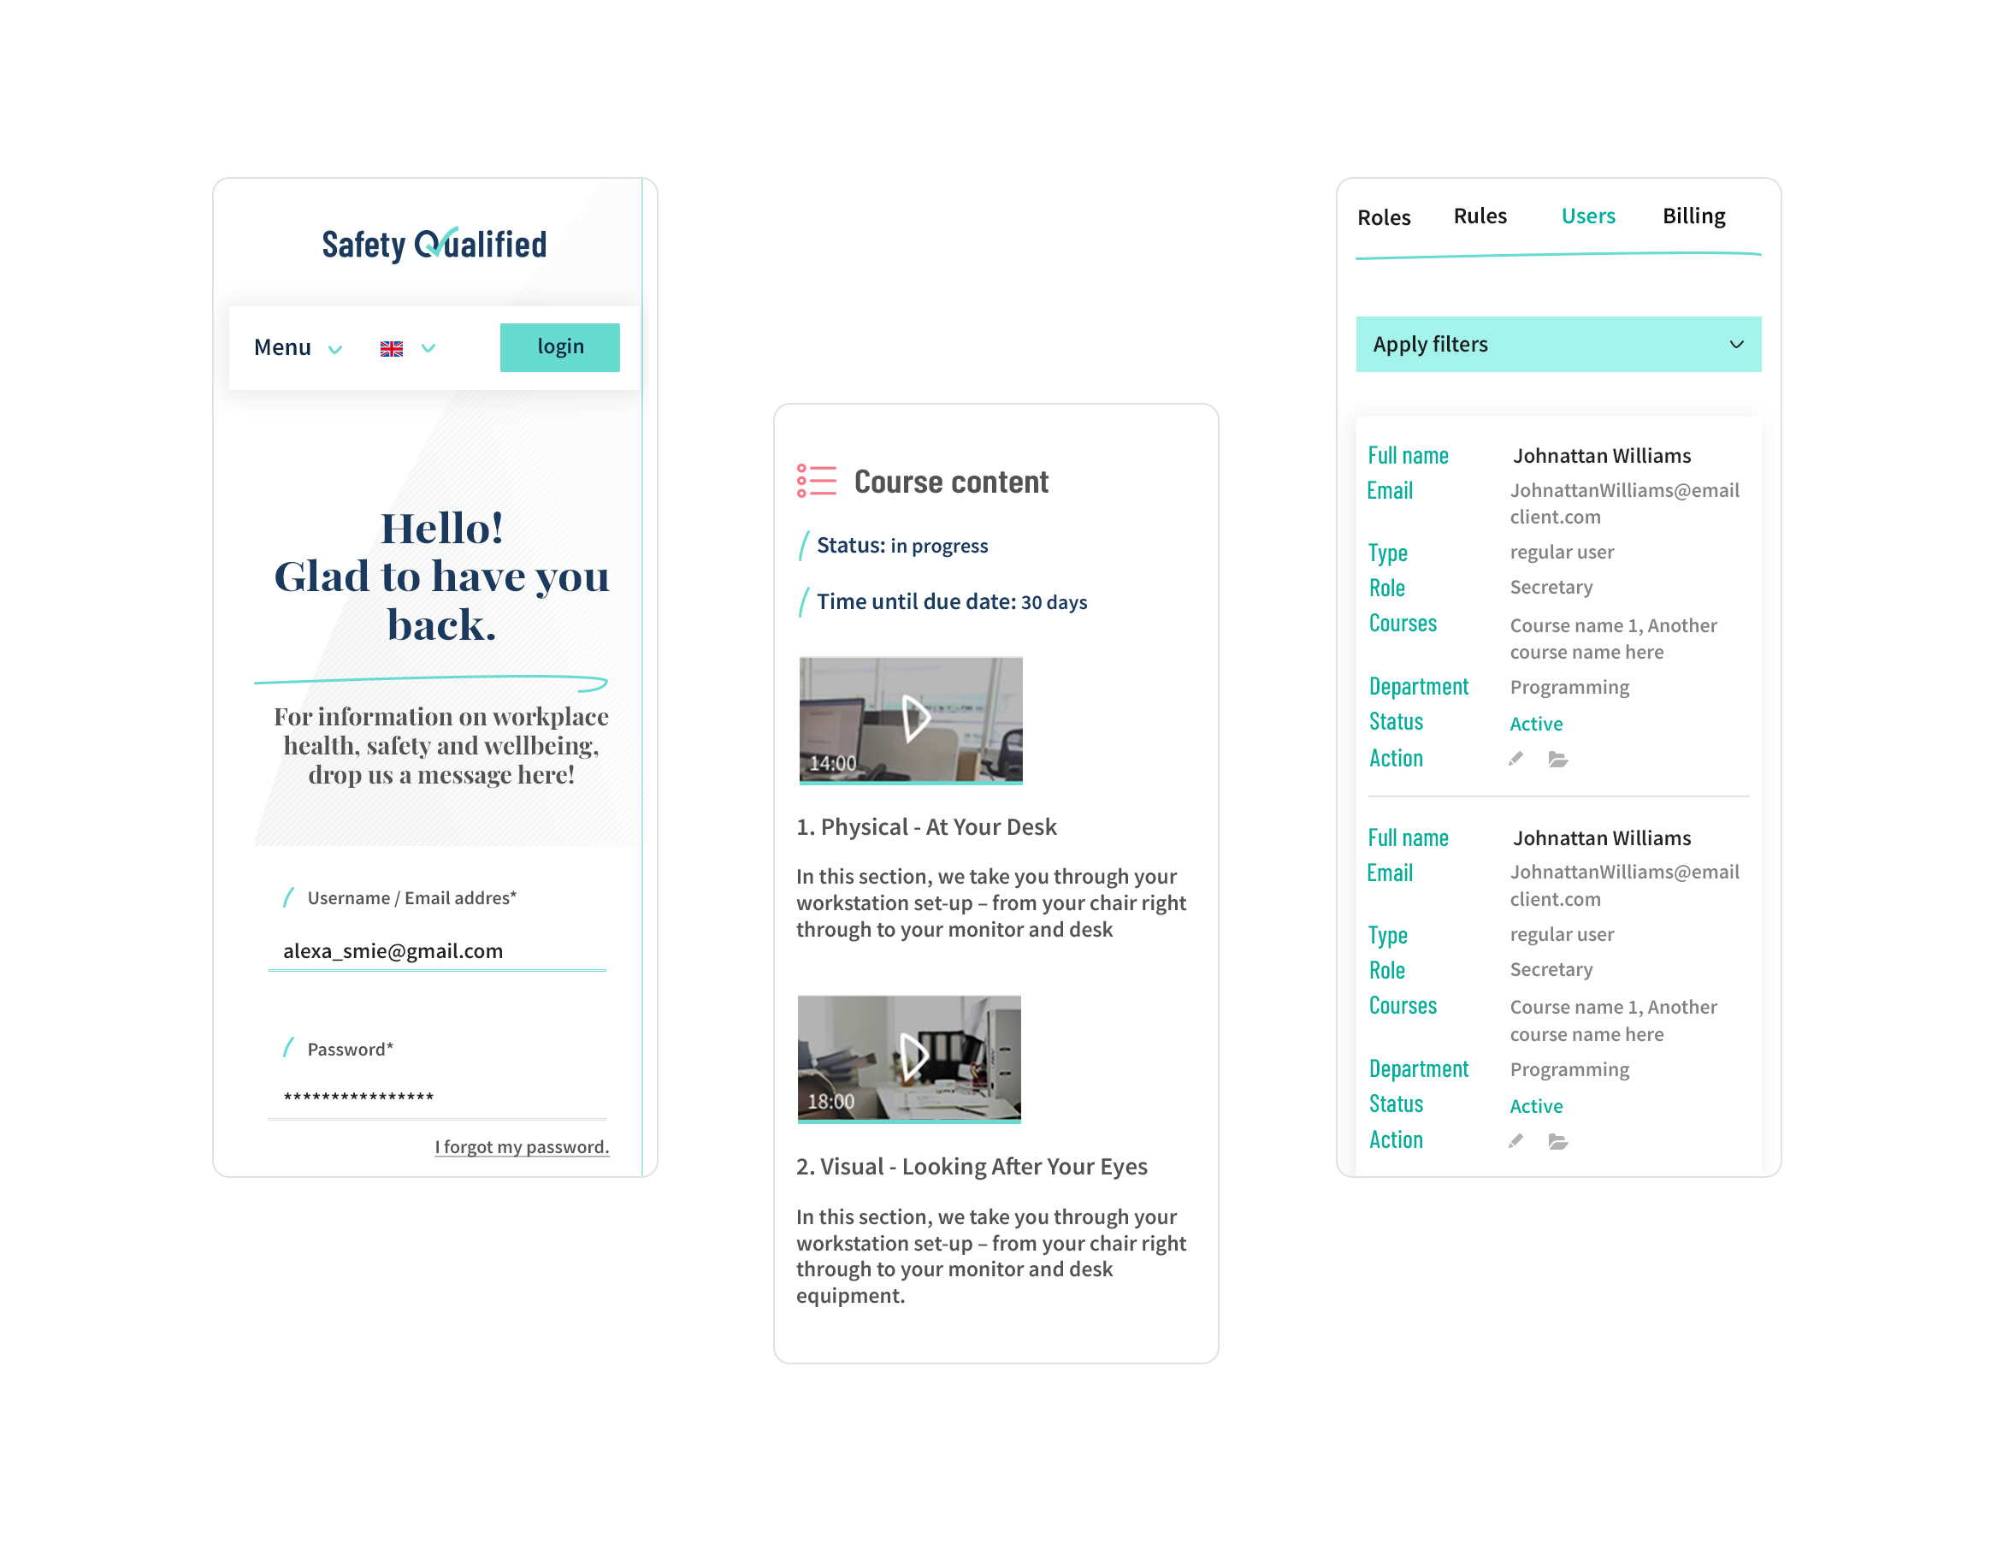Click the Password input field
The height and width of the screenshot is (1550, 1991).
[x=437, y=1097]
